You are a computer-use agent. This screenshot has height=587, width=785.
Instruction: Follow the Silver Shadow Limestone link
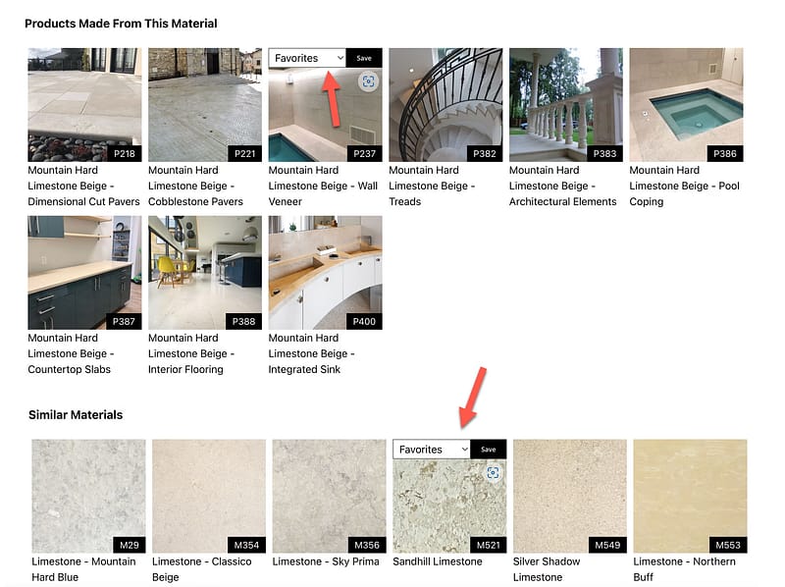pos(547,569)
